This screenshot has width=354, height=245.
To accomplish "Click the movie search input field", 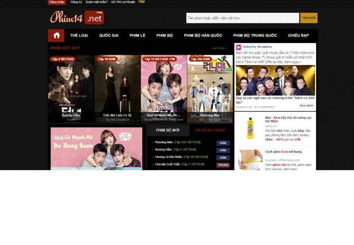I will (x=242, y=18).
